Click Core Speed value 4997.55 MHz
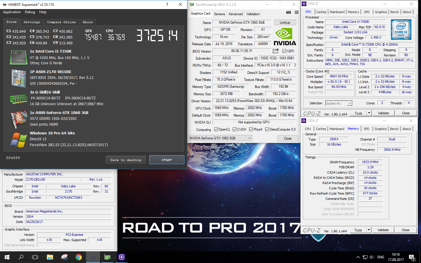421x263 pixels. coord(339,76)
